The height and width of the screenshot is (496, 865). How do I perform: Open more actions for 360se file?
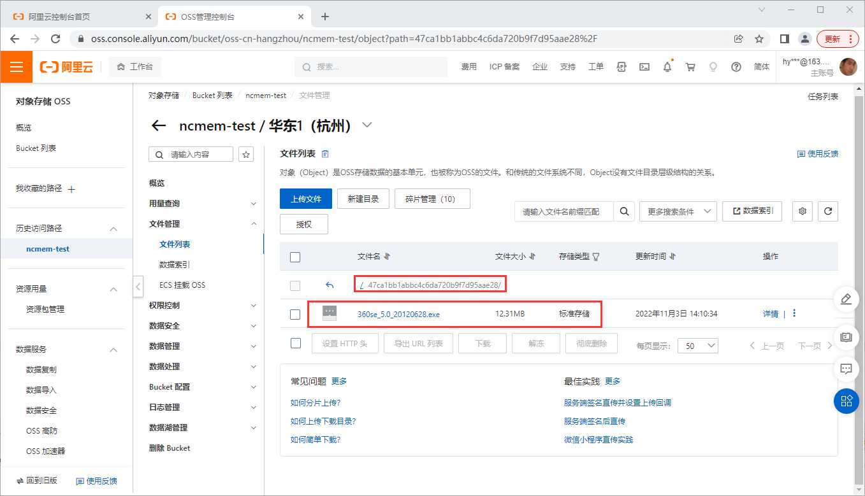(794, 313)
